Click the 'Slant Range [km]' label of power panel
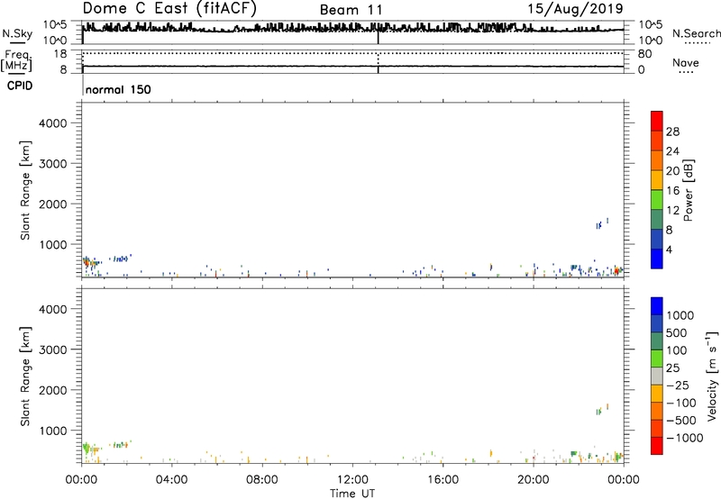721x499 pixels. coord(25,190)
